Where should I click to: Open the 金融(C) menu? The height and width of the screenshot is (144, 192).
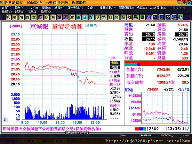point(142,8)
